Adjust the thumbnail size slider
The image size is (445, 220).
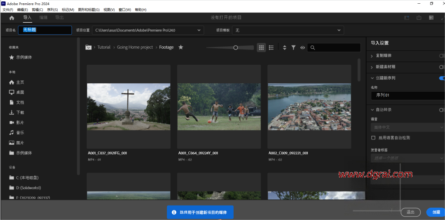pyautogui.click(x=236, y=47)
